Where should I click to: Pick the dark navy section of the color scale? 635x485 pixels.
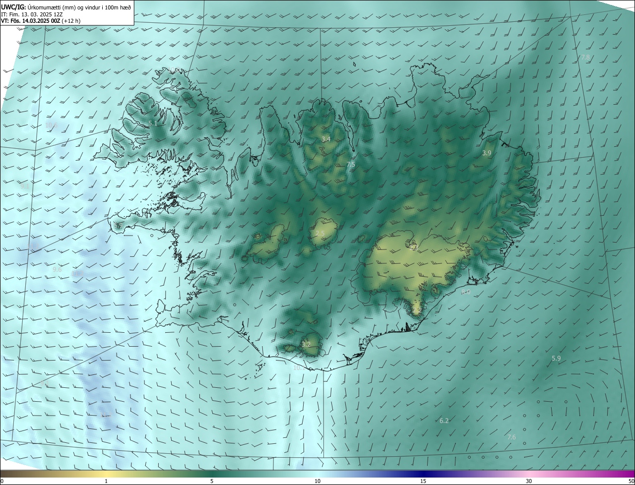(423, 474)
